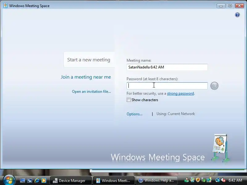This screenshot has height=185, width=247.
Task: Select Start a new meeting
Action: tap(89, 60)
